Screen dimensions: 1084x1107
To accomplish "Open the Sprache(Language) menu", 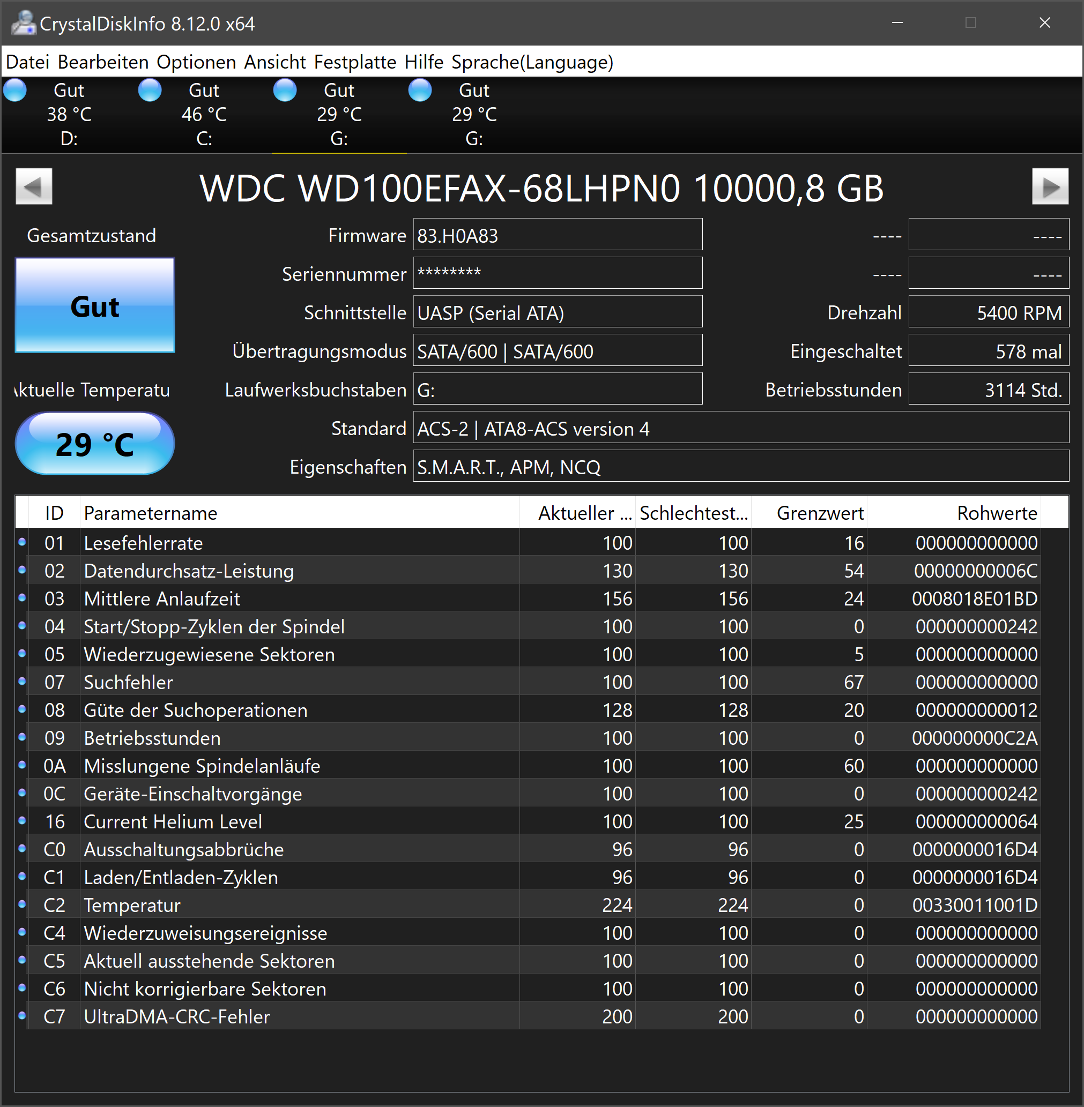I will [x=532, y=62].
